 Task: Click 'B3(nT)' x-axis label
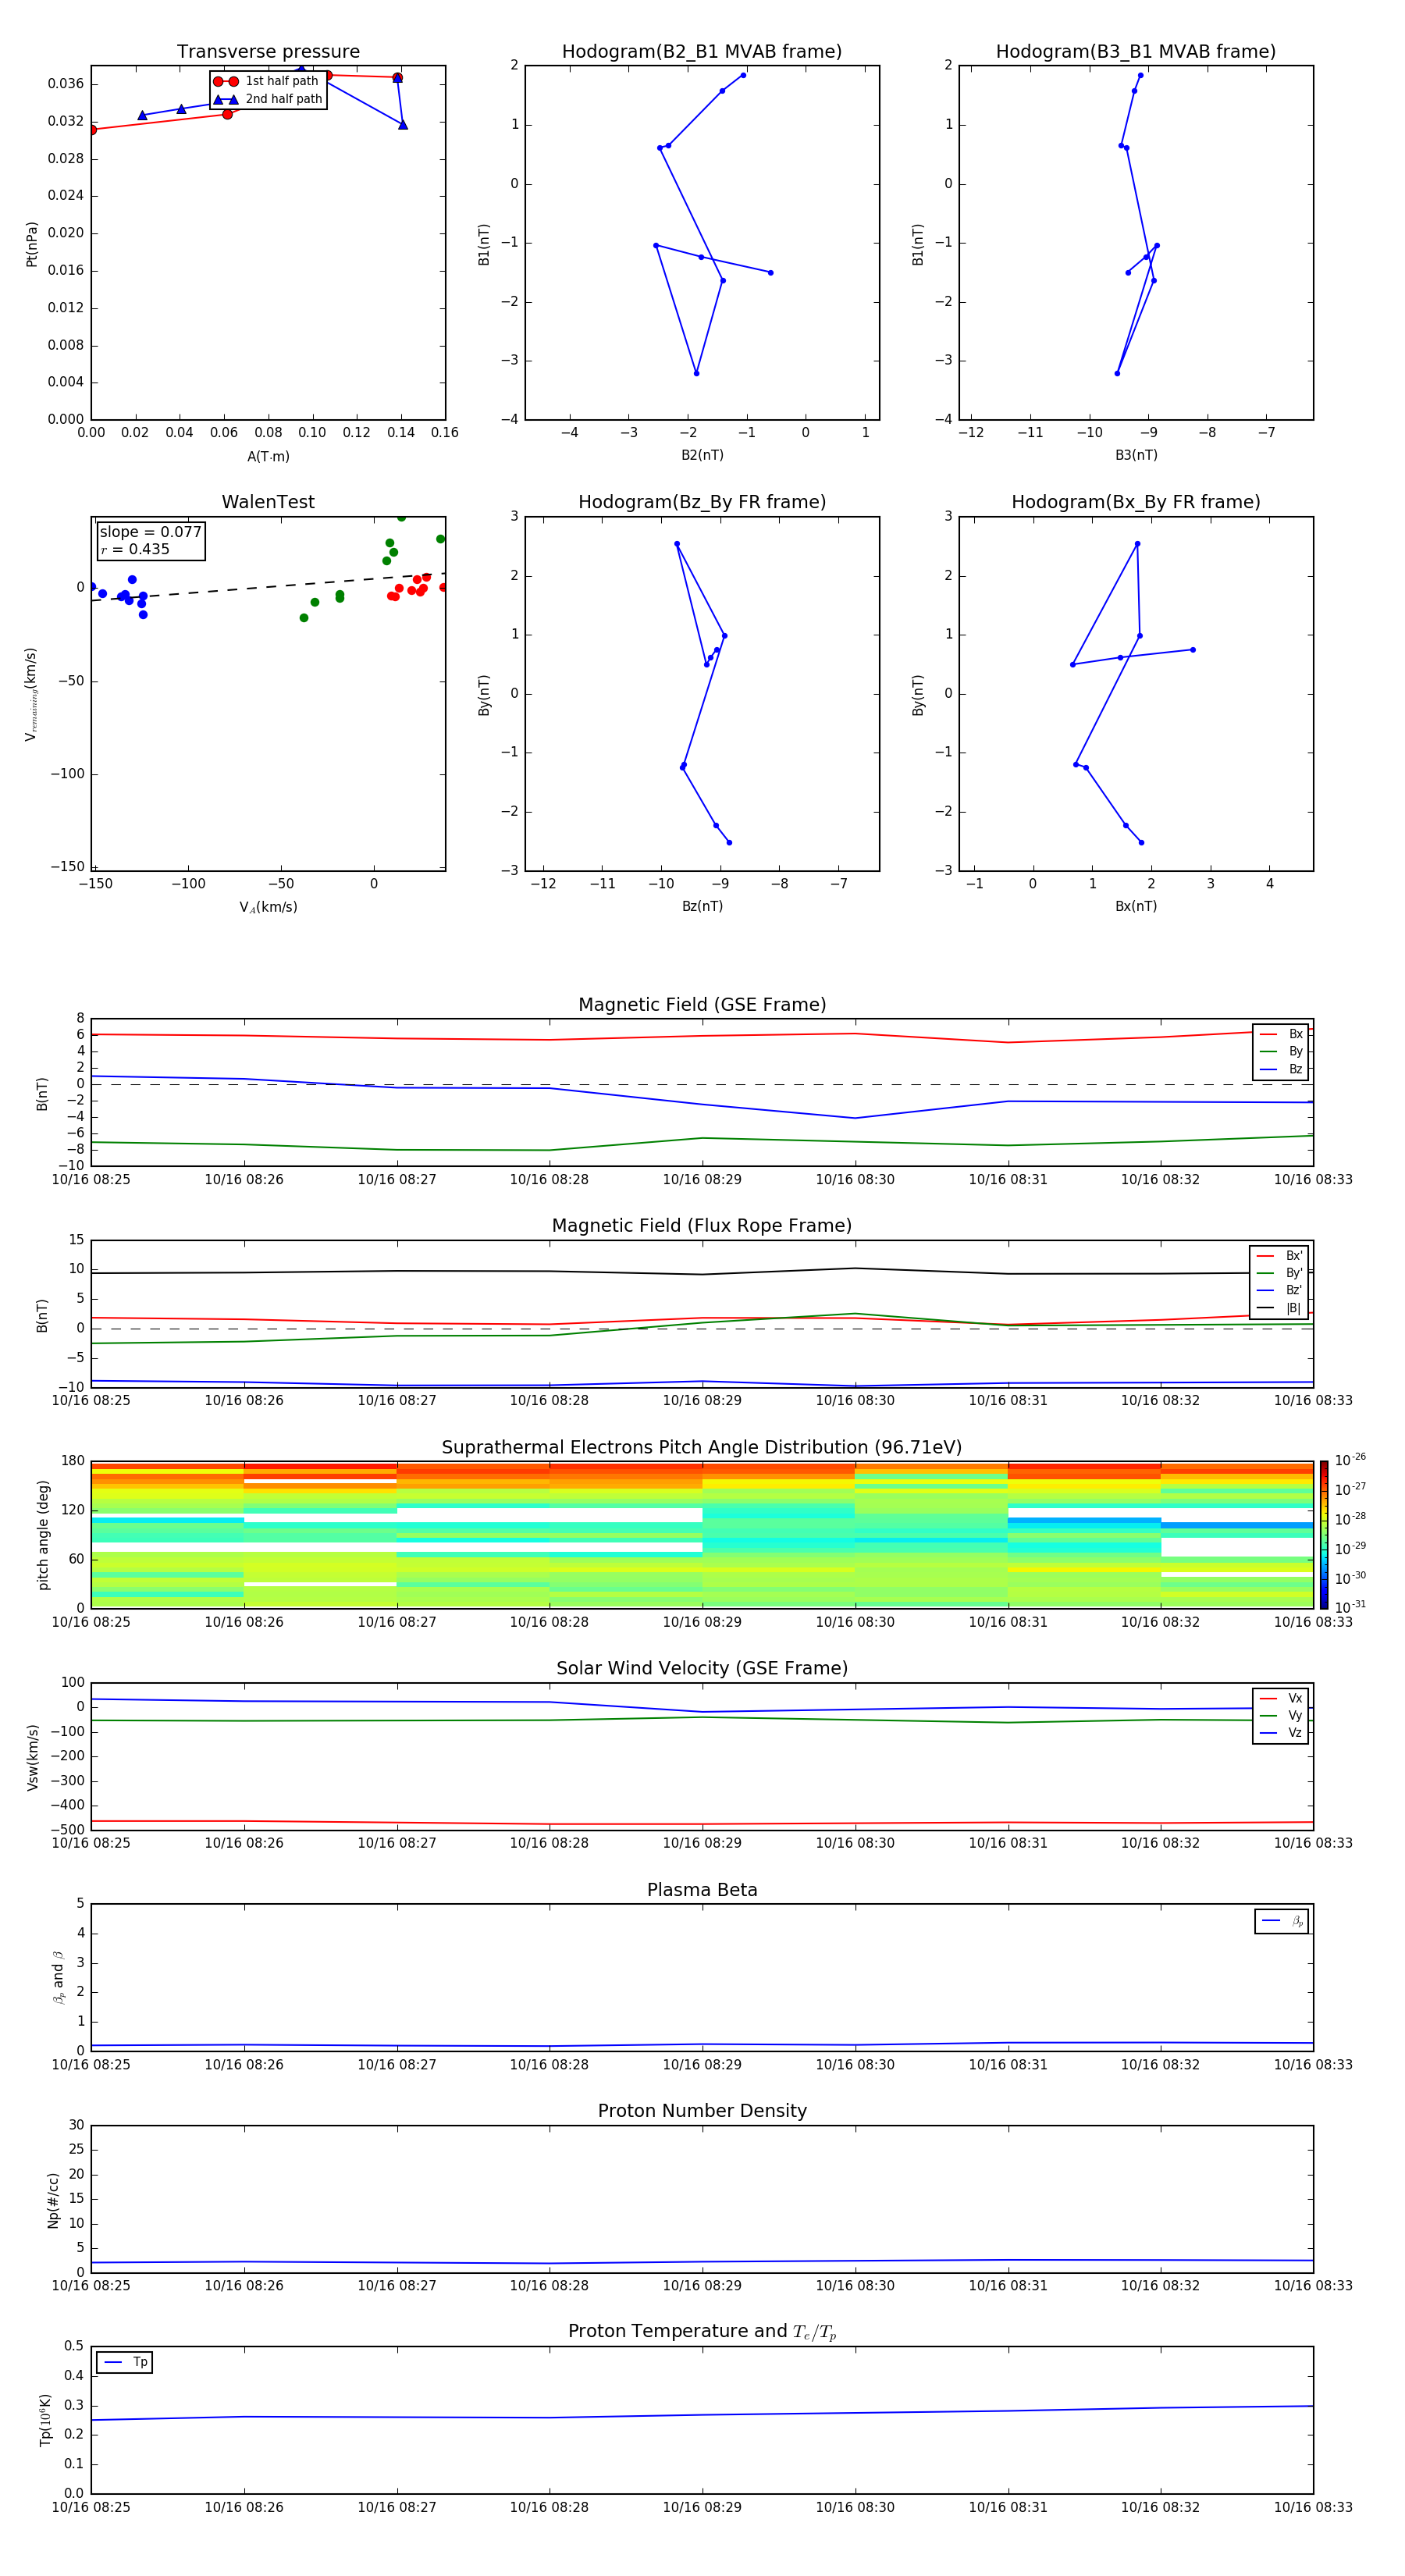click(x=1136, y=456)
